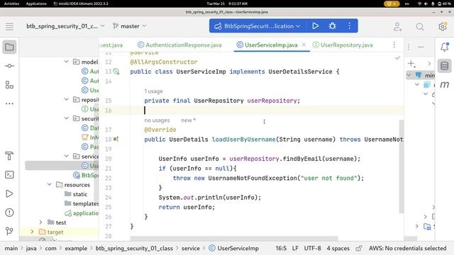Open the Problems tool window
The width and height of the screenshot is (454, 255).
pos(9,212)
